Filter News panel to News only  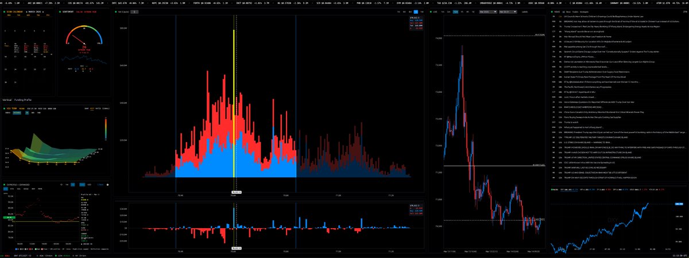click(x=568, y=12)
